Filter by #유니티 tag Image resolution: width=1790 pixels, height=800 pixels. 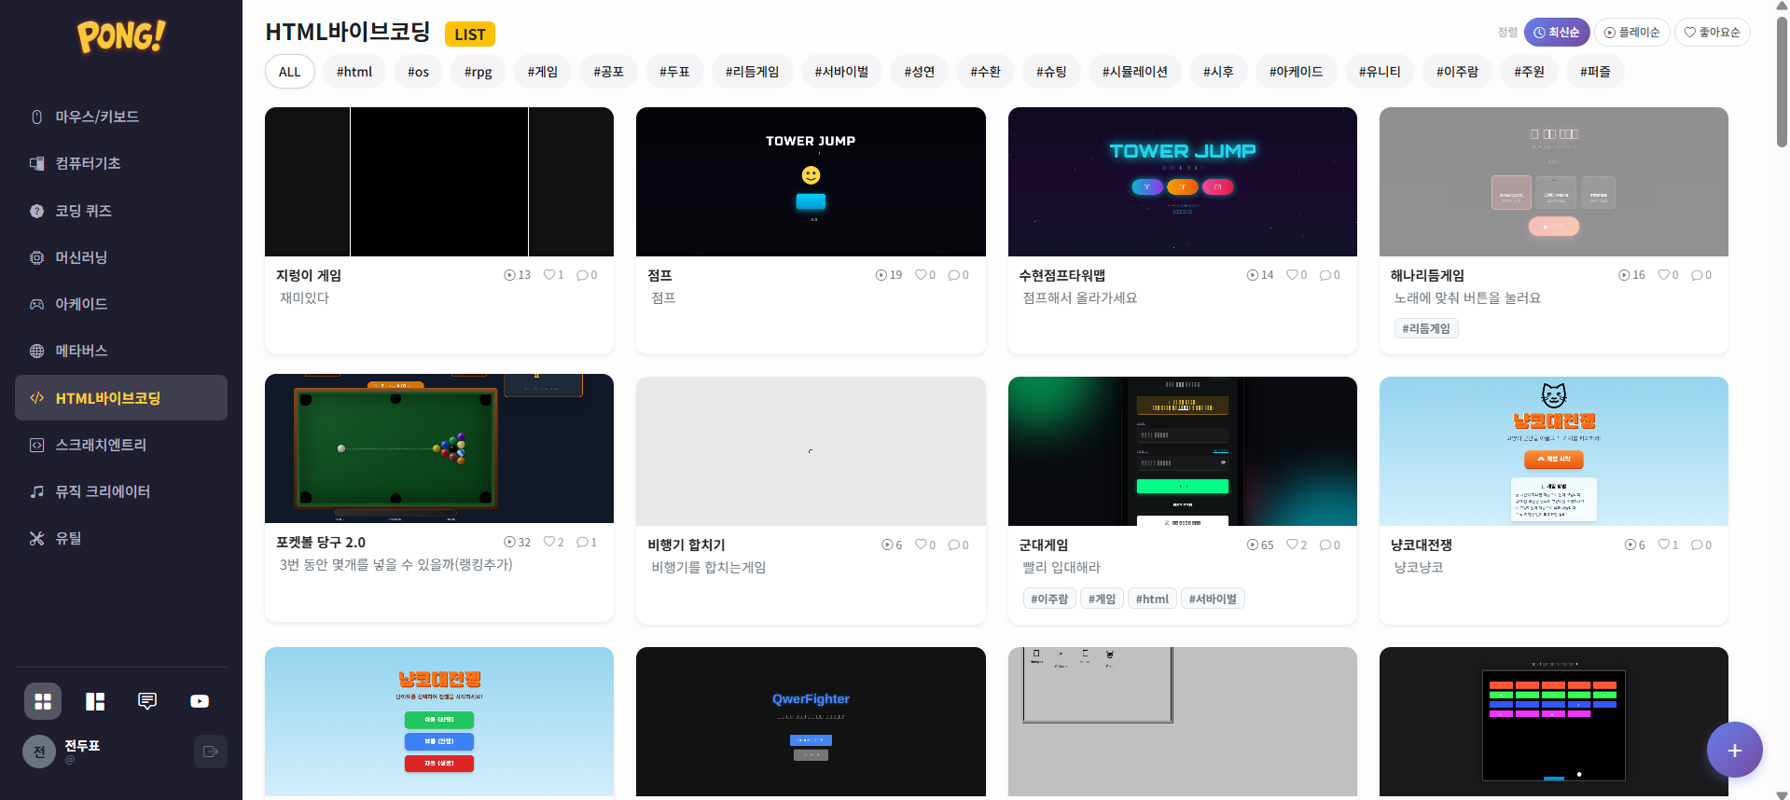pyautogui.click(x=1380, y=72)
